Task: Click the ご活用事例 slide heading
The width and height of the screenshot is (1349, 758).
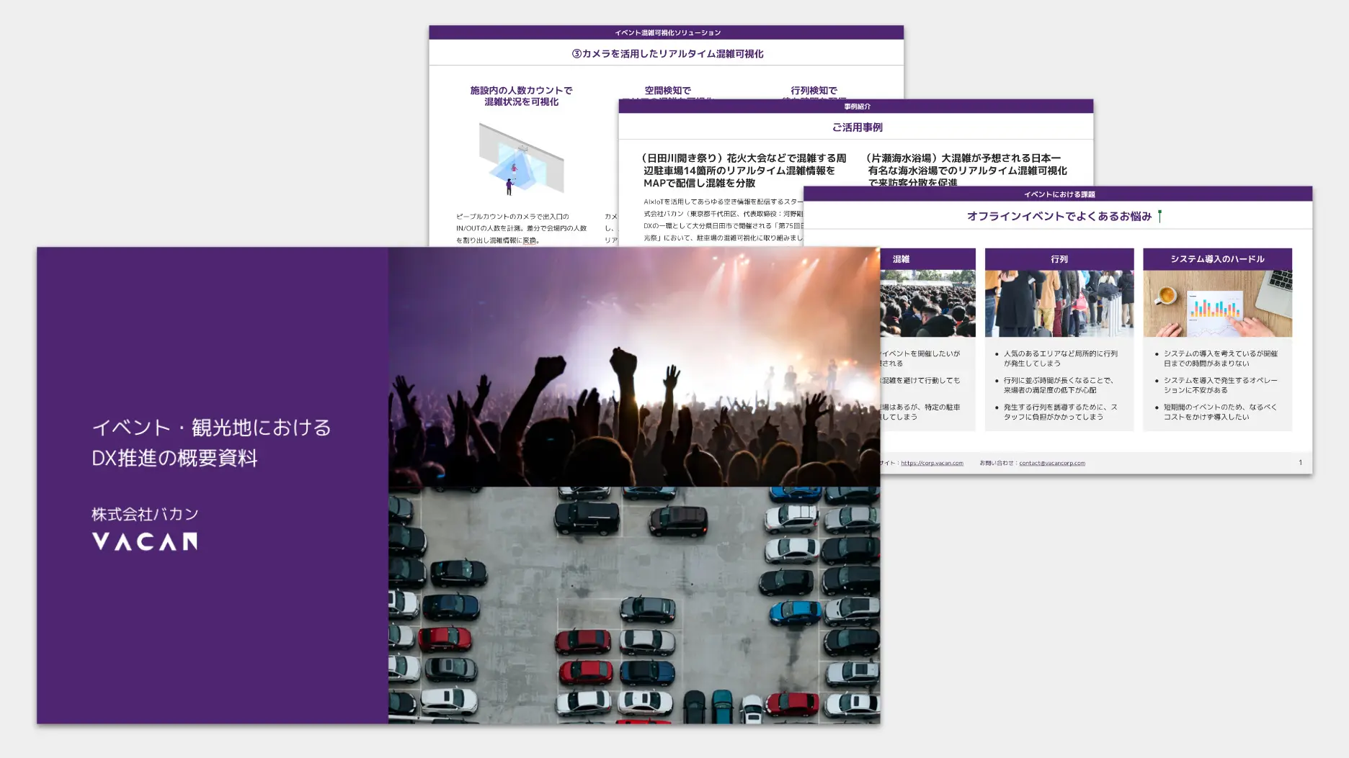Action: (x=857, y=127)
